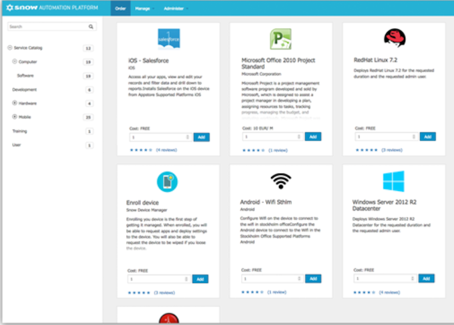This screenshot has height=325, width=454.
Task: Open the 3 reviews link for Enroll device
Action: tap(164, 292)
